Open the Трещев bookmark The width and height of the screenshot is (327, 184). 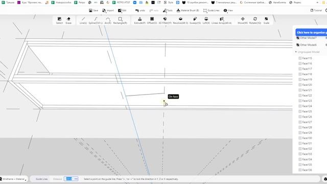click(8, 3)
